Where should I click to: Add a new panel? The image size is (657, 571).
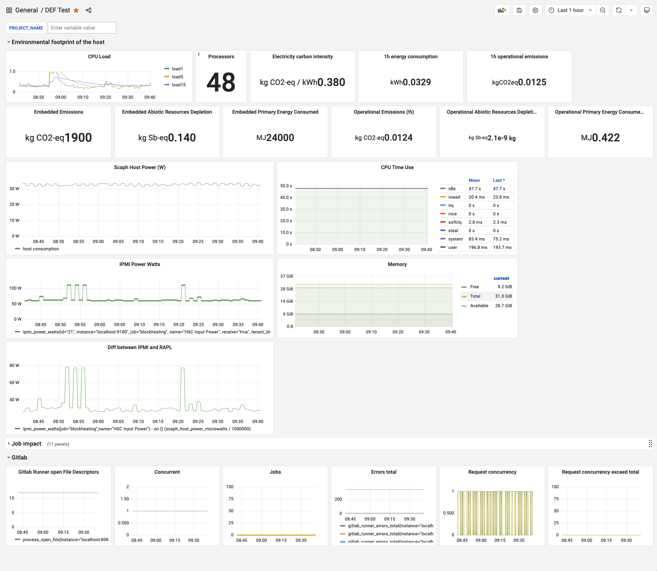click(502, 10)
